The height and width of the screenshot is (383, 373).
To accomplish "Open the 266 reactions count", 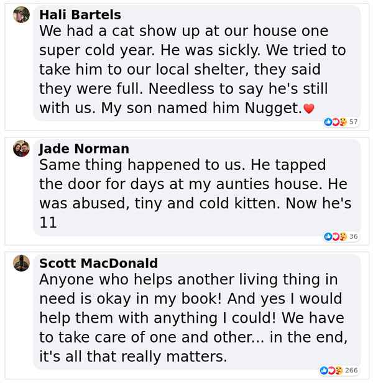I will tap(351, 371).
